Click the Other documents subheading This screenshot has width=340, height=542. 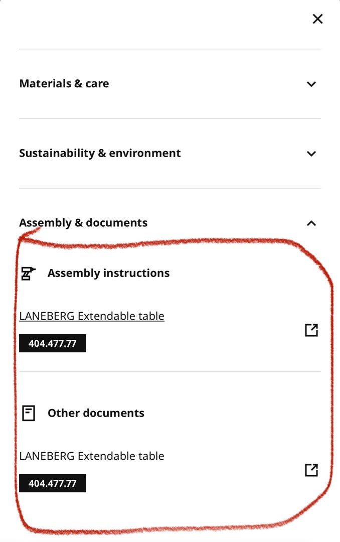coord(96,414)
